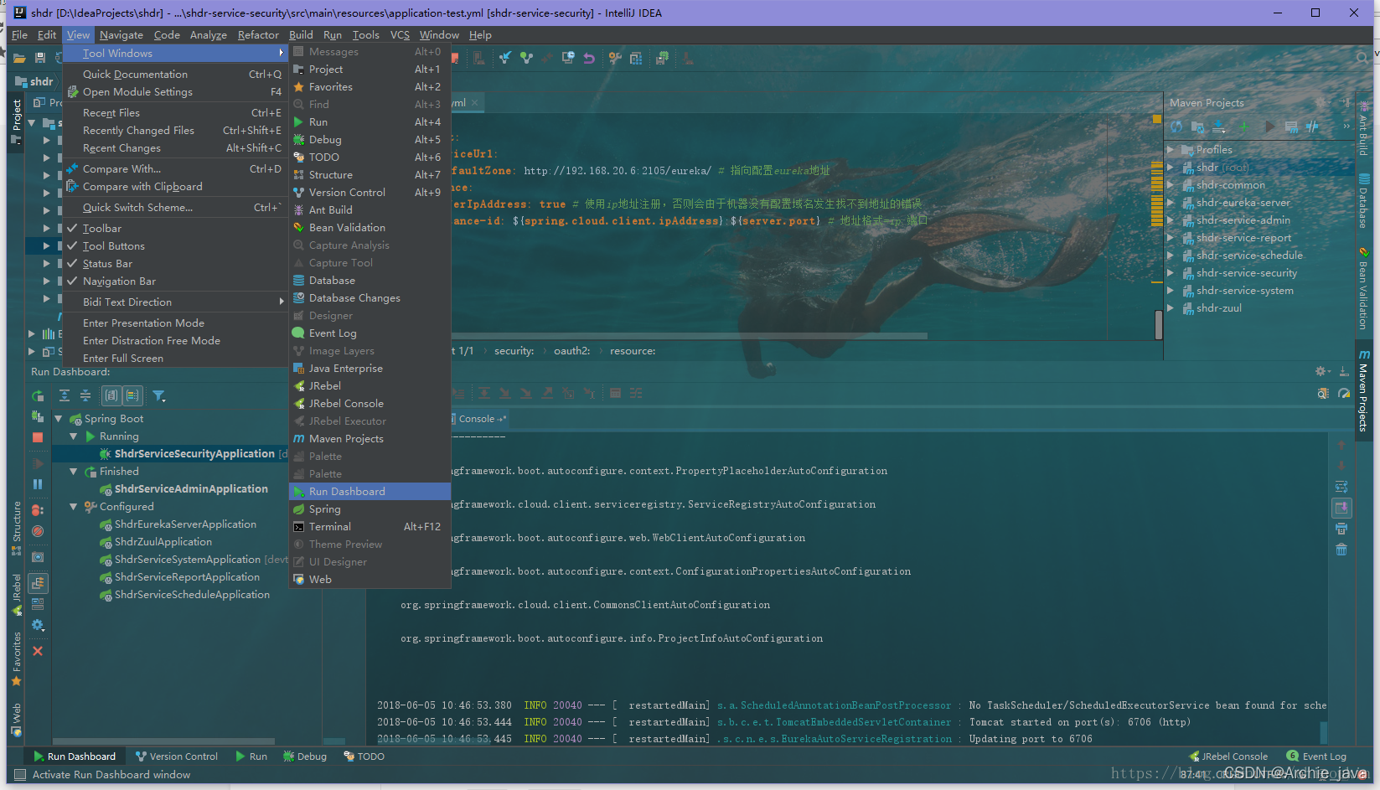Click the rerun icon in Run Dashboard
The height and width of the screenshot is (790, 1380).
pos(38,396)
